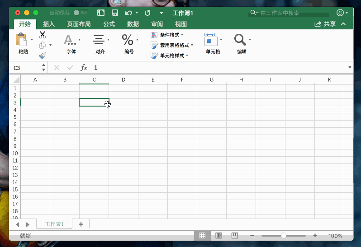Switch to the 插入 tab

[x=48, y=24]
